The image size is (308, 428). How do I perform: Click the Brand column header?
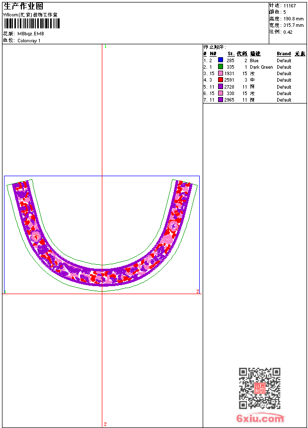click(x=284, y=54)
